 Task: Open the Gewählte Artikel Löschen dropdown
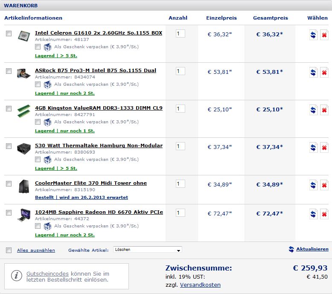[x=148, y=250]
